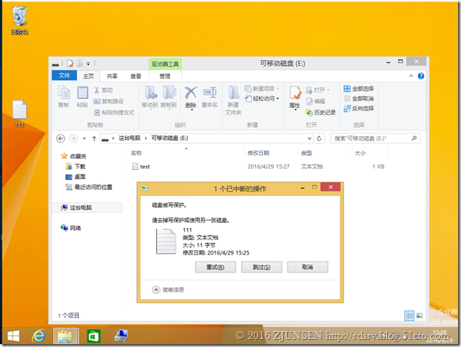
Task: Select Recent places (最近访问的位置)
Action: (89, 187)
